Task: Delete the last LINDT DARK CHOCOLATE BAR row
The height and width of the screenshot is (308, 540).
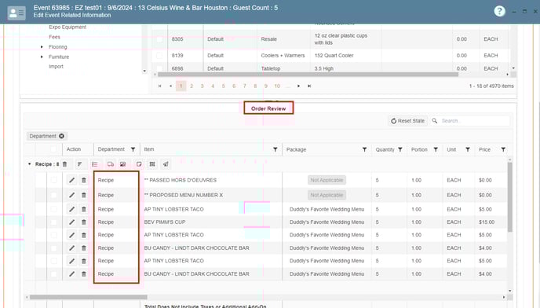Action: pyautogui.click(x=84, y=274)
